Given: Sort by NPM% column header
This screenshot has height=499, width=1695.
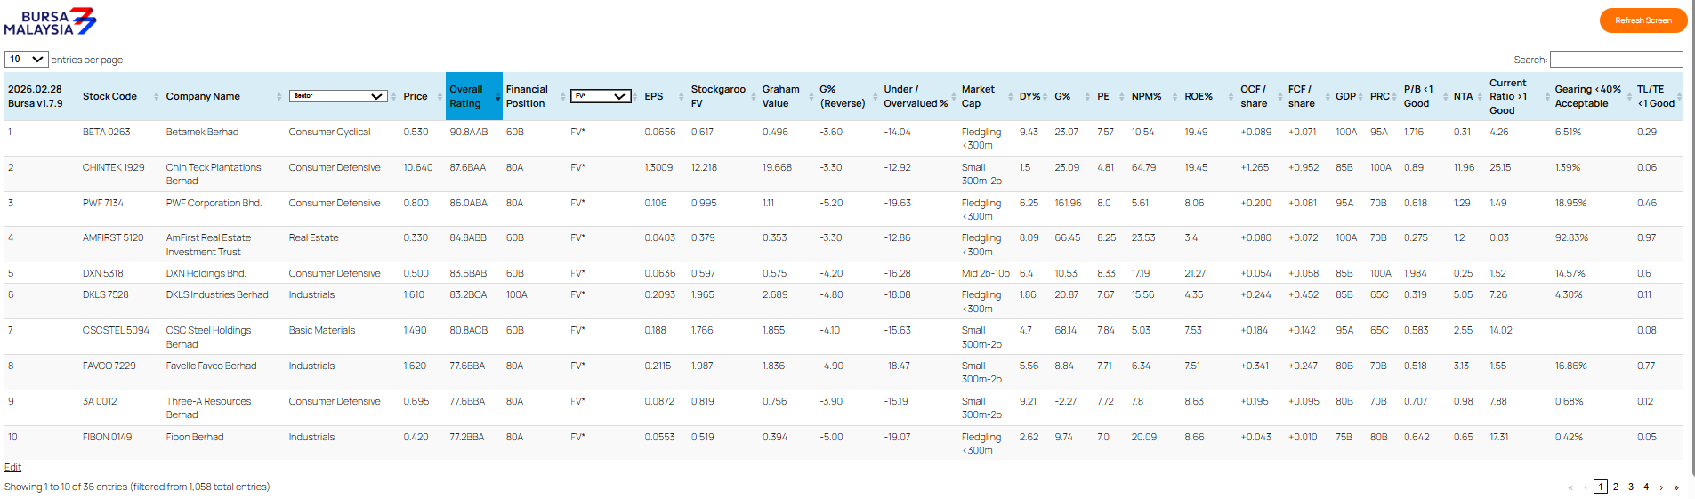Looking at the screenshot, I should point(1146,96).
